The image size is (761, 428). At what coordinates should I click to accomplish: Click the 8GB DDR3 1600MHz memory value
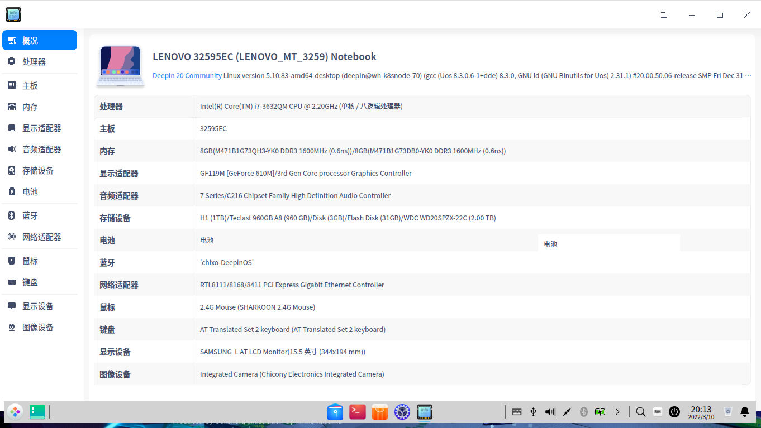click(x=353, y=151)
